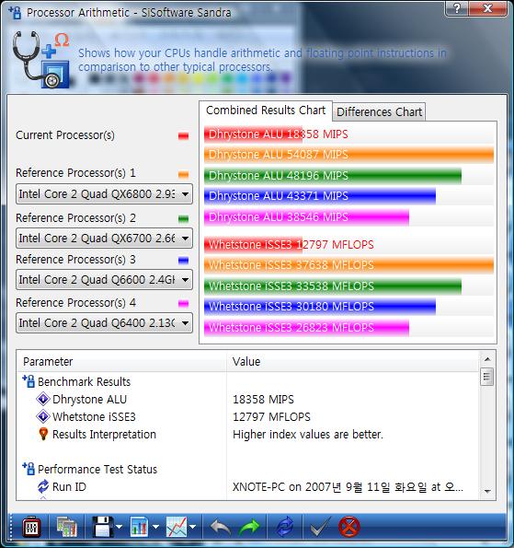Click the bar chart view icon

[139, 527]
